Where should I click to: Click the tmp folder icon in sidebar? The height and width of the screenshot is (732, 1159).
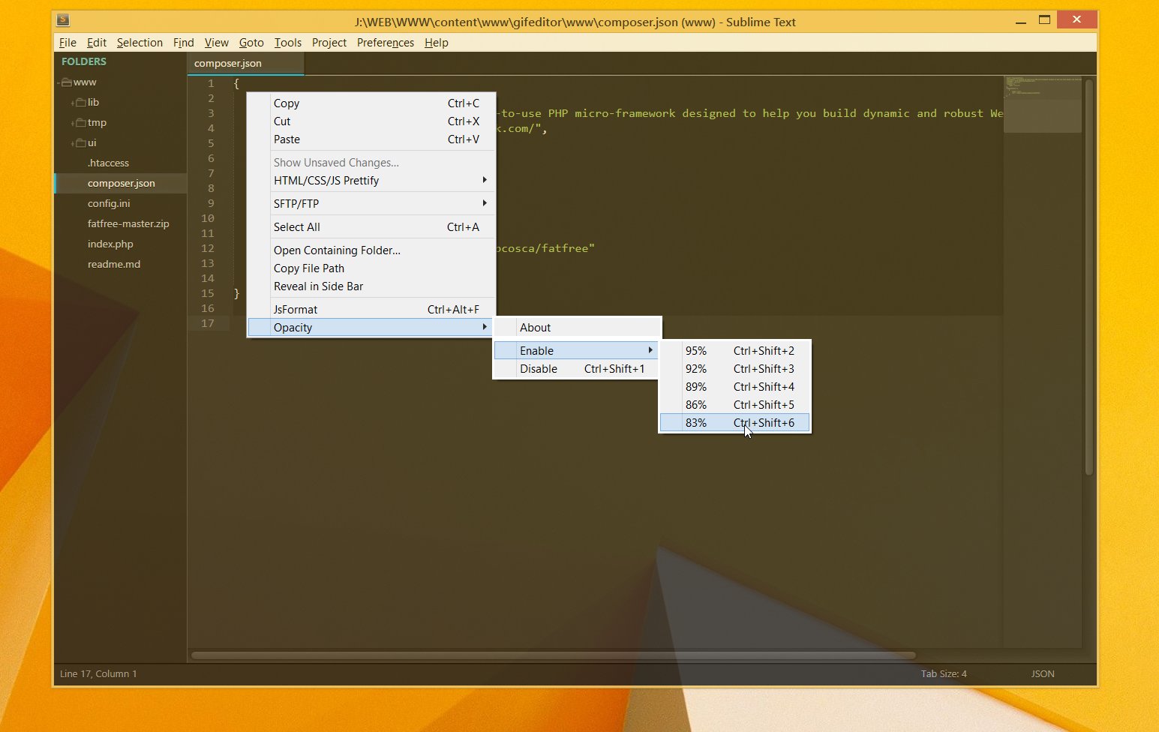81,123
